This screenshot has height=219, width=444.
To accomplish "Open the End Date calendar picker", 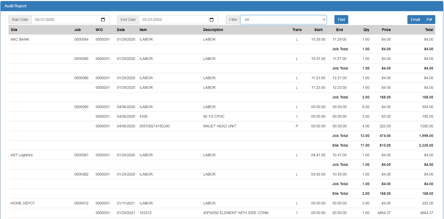I will 211,19.
